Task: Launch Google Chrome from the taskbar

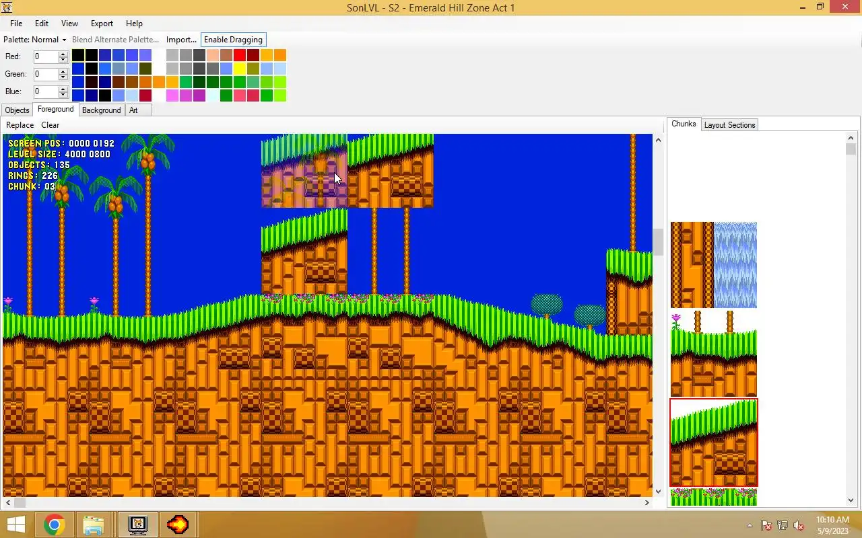Action: pos(55,525)
